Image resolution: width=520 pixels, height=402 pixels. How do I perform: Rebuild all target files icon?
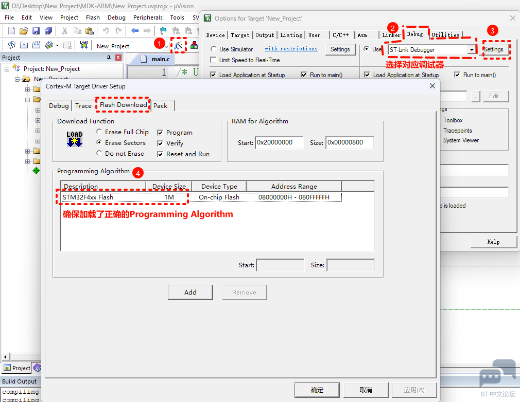37,45
